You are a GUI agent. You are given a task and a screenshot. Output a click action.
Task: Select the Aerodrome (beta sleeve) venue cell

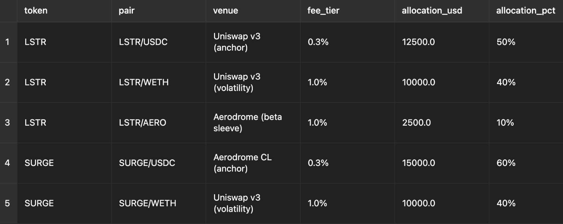pos(248,122)
